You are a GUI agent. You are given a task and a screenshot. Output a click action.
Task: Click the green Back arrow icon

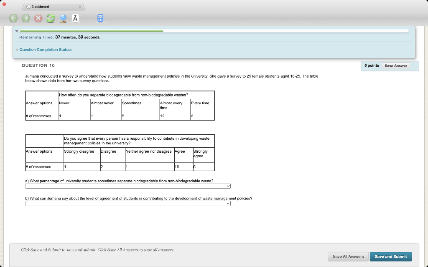13,18
